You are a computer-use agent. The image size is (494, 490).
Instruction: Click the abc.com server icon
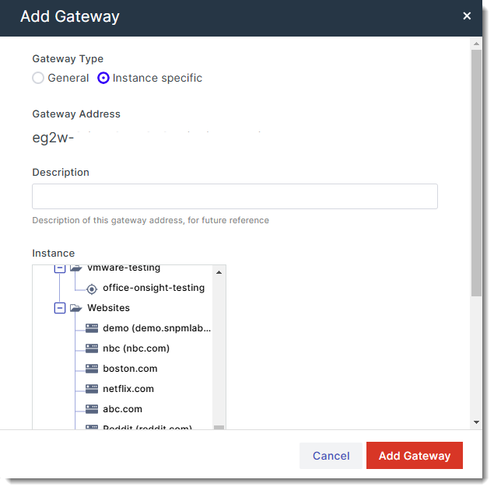[x=91, y=409]
